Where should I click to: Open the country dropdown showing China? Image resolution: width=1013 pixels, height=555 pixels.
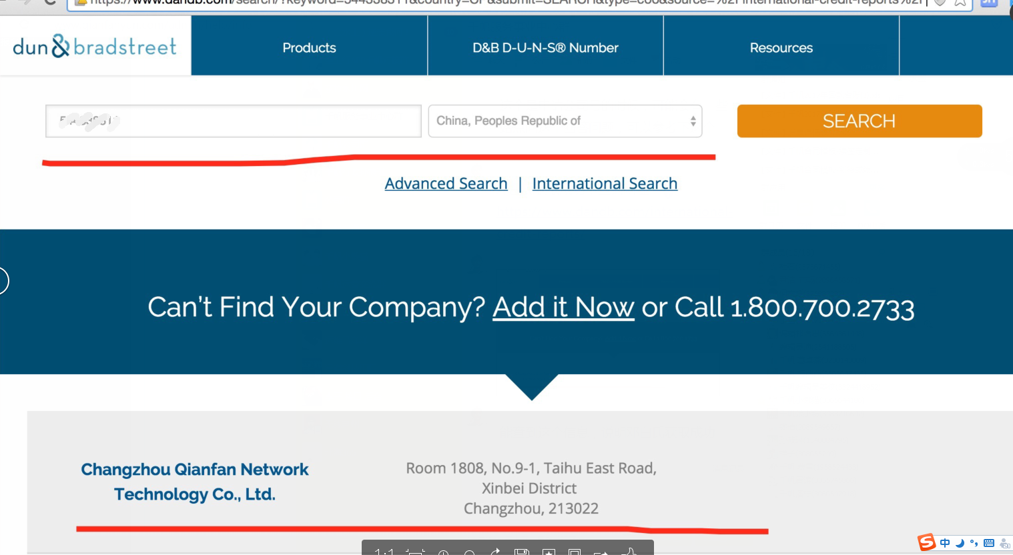[565, 121]
